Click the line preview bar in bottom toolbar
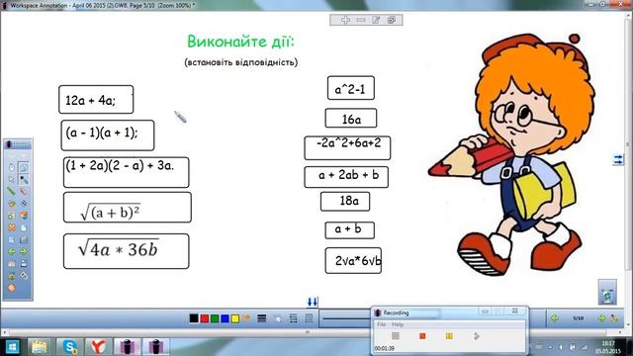This screenshot has width=633, height=356. point(346,318)
